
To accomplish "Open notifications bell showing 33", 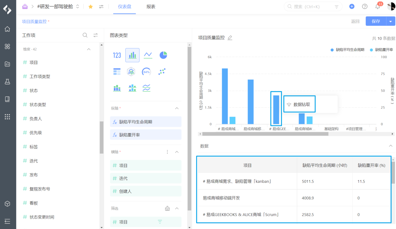I will coord(378,6).
